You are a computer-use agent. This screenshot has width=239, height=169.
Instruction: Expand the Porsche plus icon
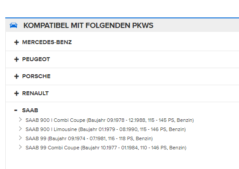17,76
